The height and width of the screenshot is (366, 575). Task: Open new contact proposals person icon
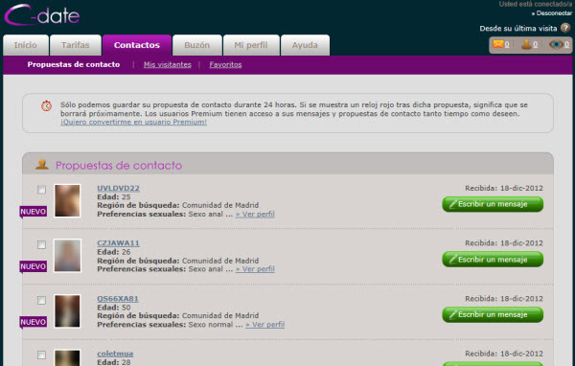[526, 44]
